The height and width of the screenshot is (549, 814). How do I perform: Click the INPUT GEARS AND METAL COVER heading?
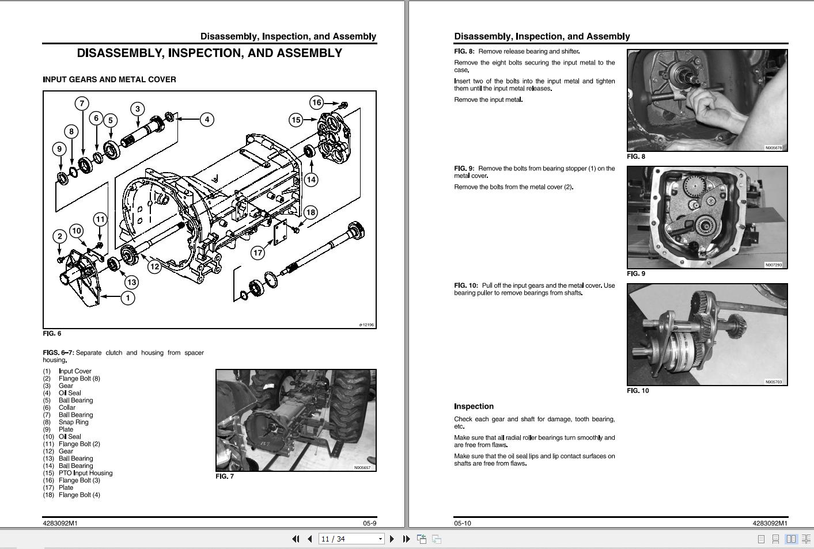click(109, 79)
